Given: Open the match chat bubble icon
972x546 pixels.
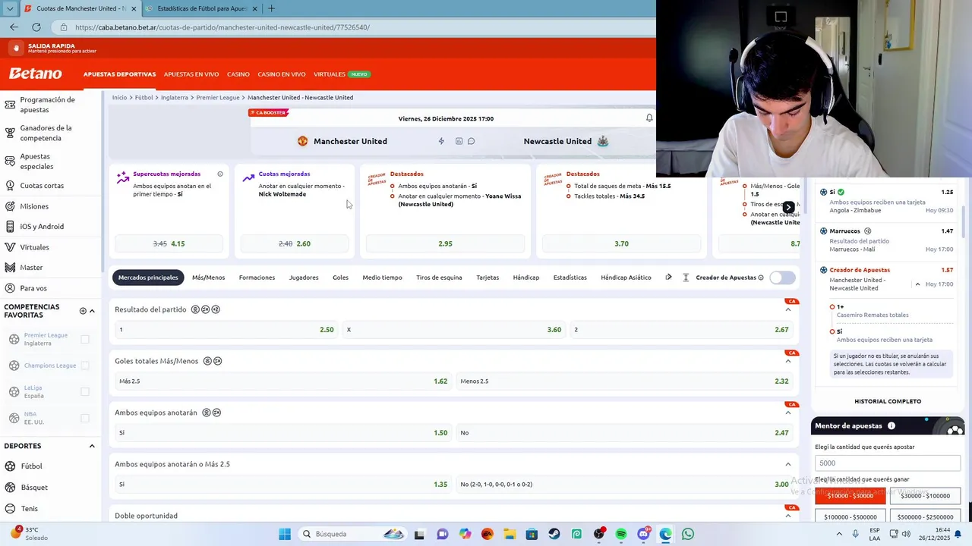Looking at the screenshot, I should point(471,141).
